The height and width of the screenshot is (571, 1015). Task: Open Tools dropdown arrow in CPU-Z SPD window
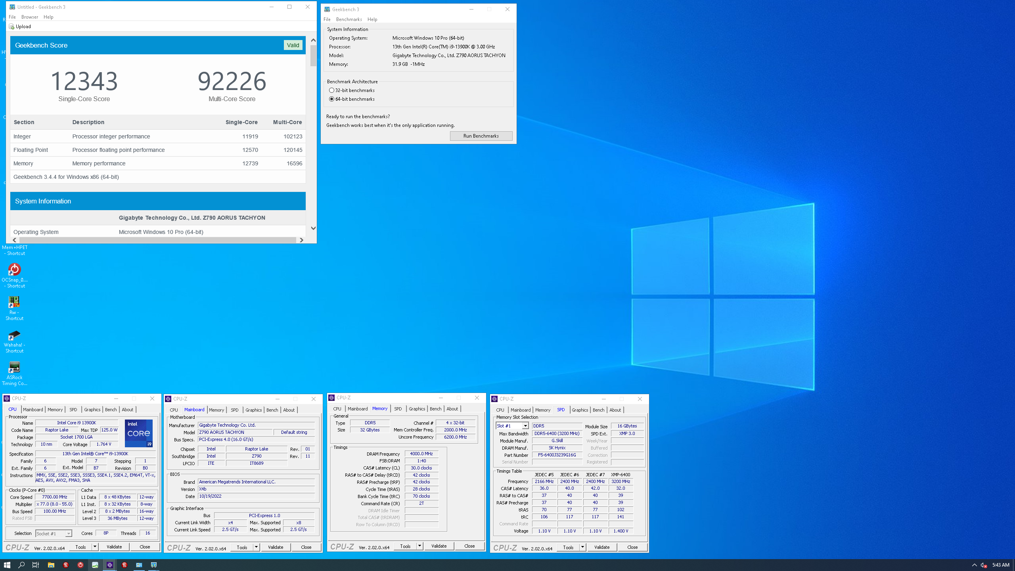582,547
